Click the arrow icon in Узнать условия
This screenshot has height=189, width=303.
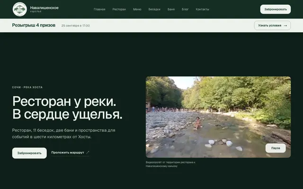pos(285,26)
